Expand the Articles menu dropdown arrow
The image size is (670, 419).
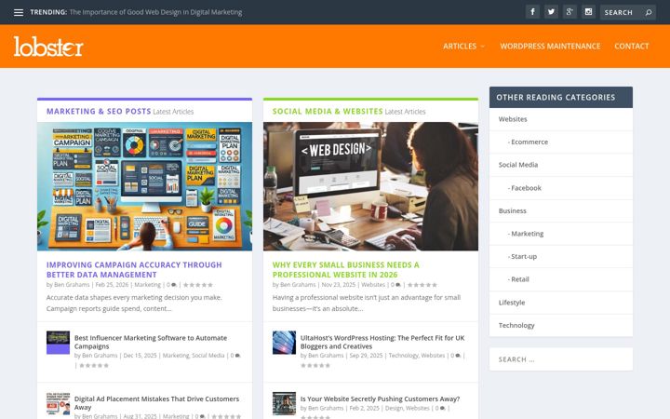point(483,47)
